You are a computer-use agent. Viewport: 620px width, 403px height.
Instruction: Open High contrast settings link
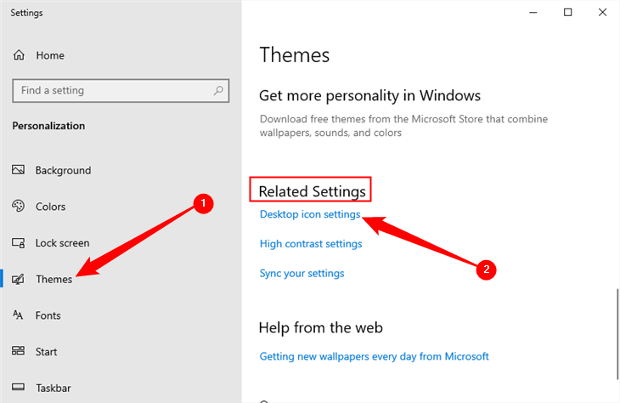[311, 244]
